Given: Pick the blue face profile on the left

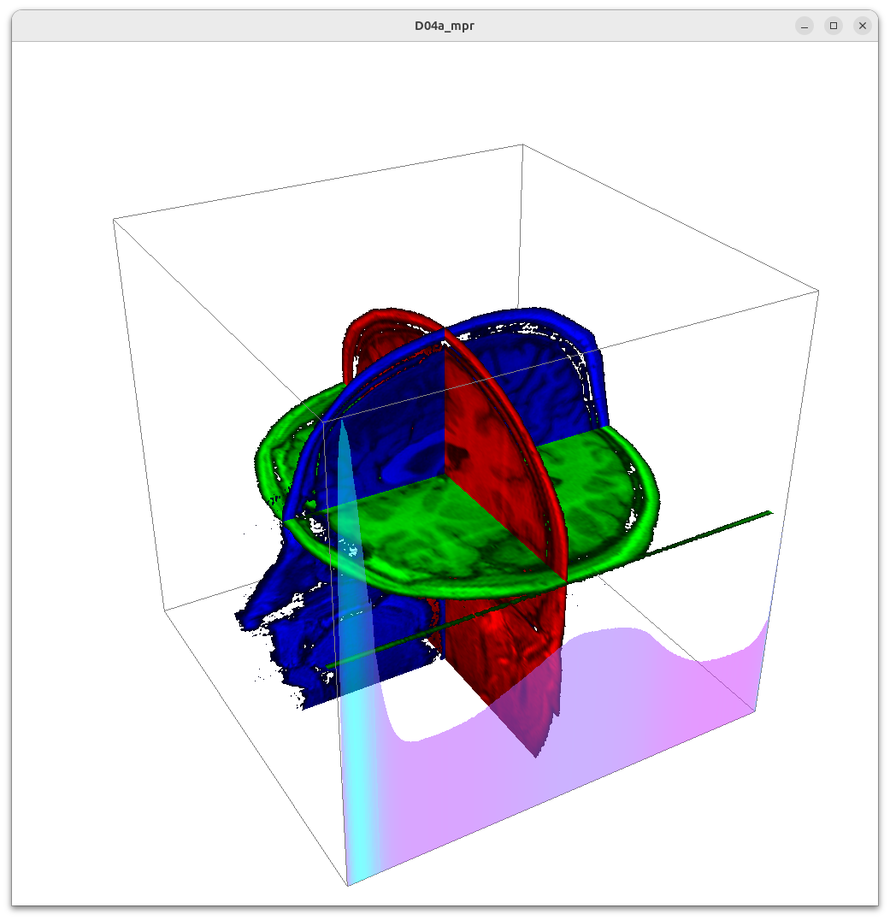Looking at the screenshot, I should tap(282, 633).
